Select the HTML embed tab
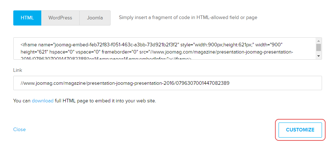336x148 pixels. 27,18
